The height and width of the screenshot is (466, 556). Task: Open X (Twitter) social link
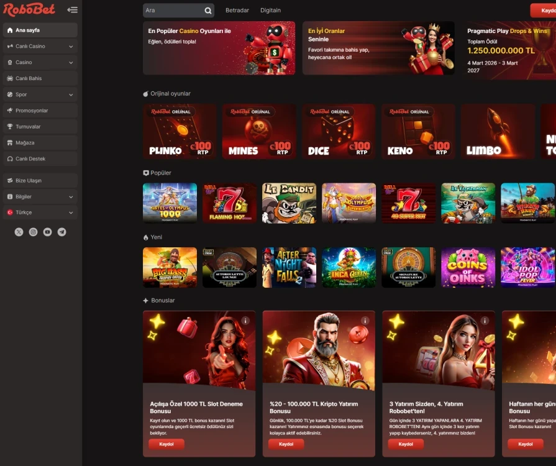[19, 232]
